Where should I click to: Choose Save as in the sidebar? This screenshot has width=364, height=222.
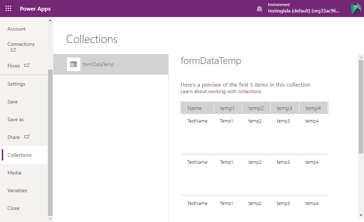pos(24,119)
